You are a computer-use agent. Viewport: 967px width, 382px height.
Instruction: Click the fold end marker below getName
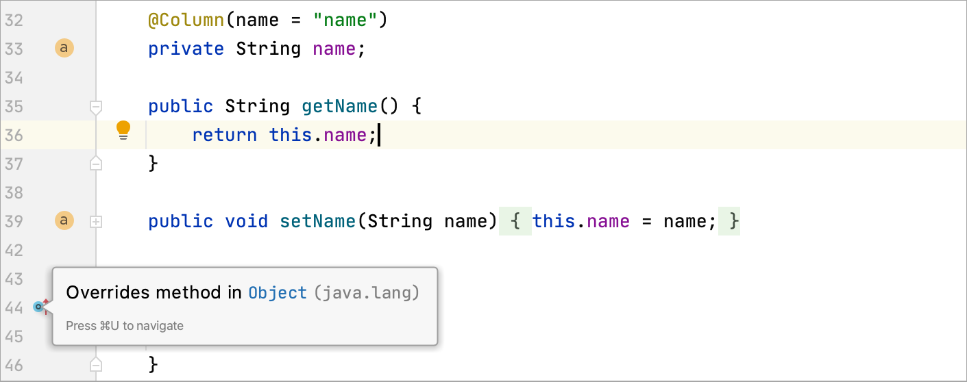(x=96, y=163)
